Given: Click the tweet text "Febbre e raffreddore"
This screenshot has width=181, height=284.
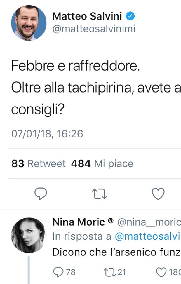Looking at the screenshot, I should click(76, 66).
